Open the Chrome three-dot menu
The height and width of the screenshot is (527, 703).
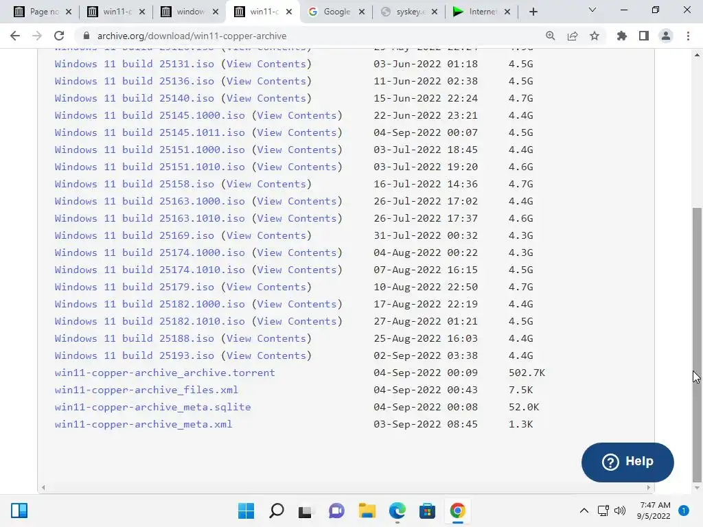pos(688,36)
